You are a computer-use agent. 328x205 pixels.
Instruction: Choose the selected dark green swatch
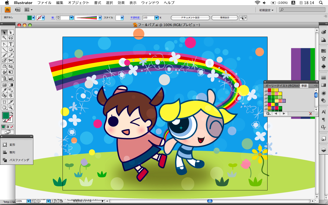276,104
